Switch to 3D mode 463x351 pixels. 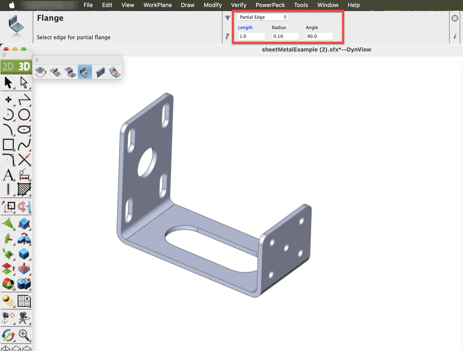pos(24,66)
